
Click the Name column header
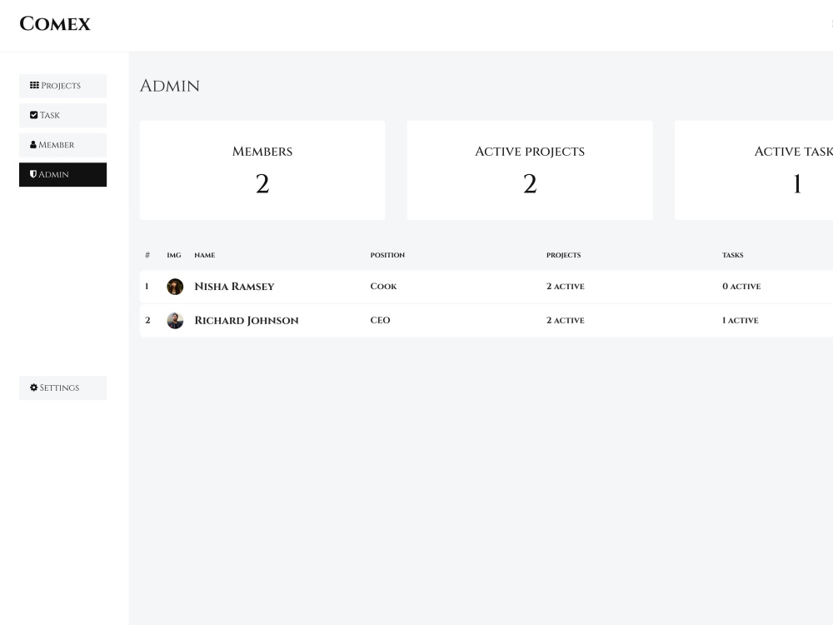(205, 255)
